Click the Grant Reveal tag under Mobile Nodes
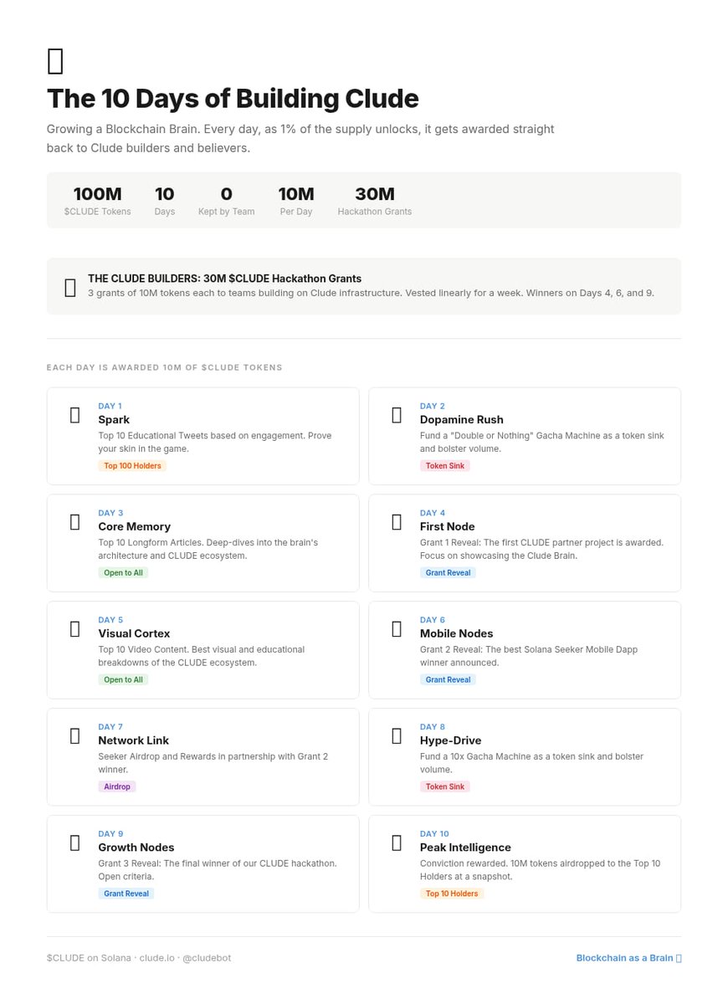 (x=448, y=680)
